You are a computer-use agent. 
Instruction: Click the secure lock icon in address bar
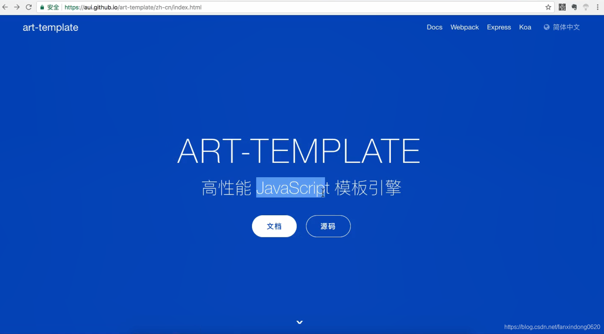[x=42, y=7]
